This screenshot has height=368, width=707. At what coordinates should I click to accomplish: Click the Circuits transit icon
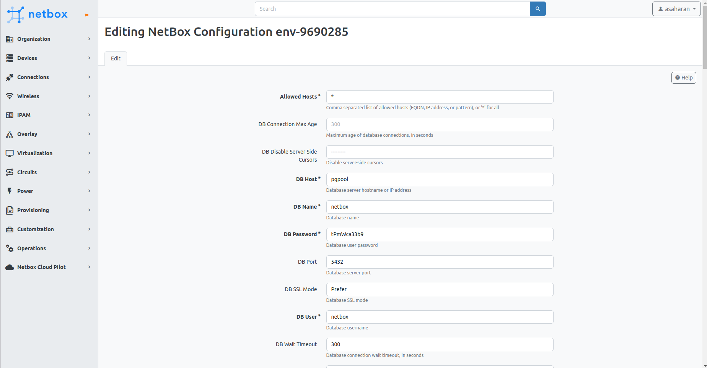10,172
